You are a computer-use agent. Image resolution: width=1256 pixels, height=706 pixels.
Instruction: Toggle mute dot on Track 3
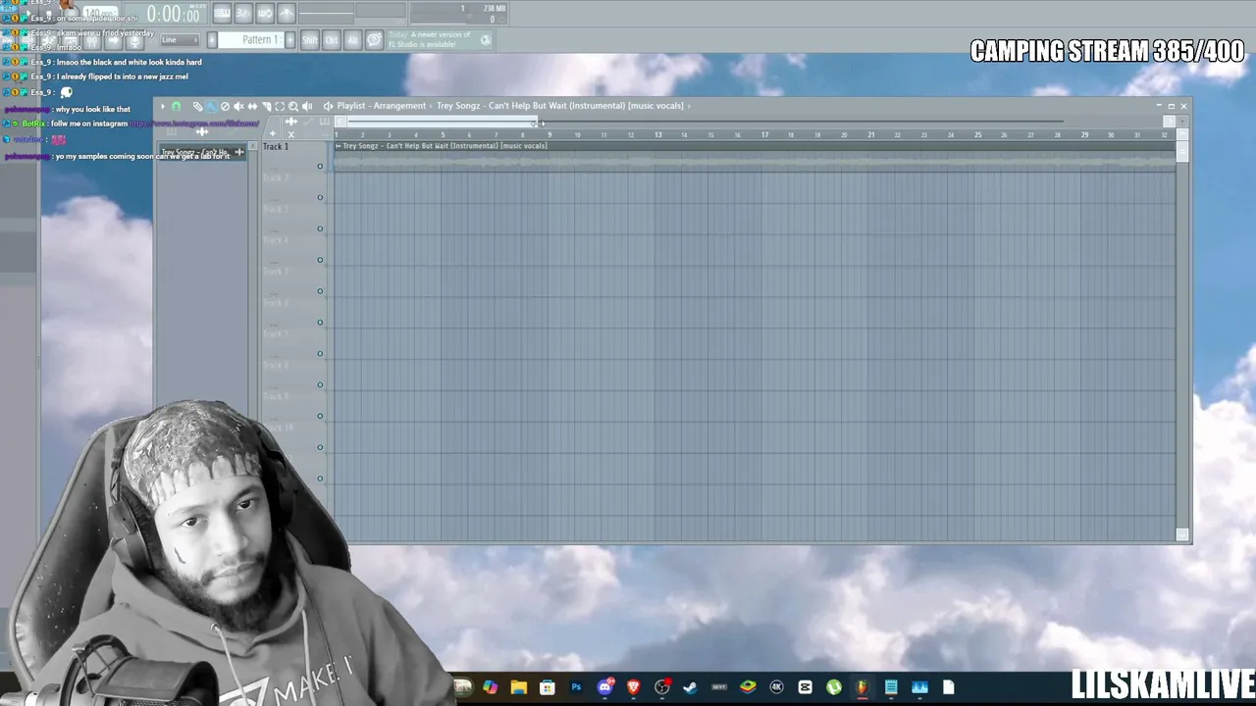coord(320,228)
